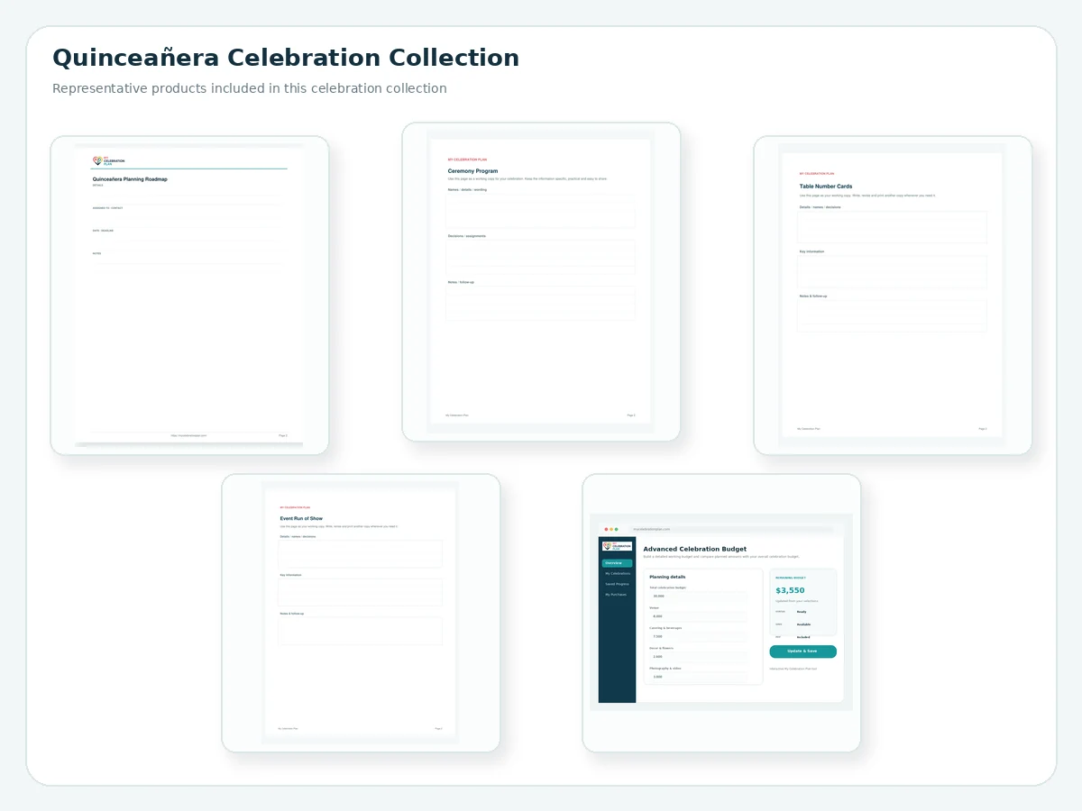Select My Purchases in the budget sidebar
1082x811 pixels.
616,595
